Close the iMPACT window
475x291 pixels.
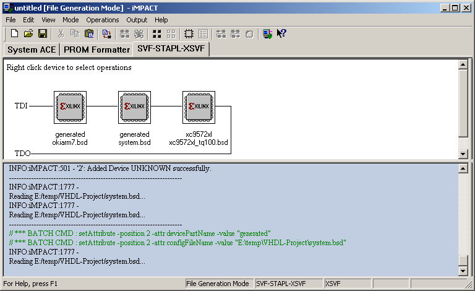coord(466,8)
